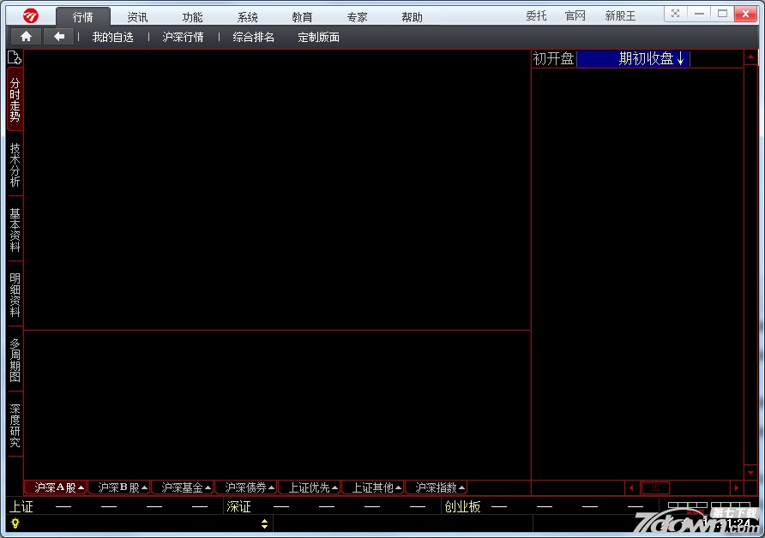Screen dimensions: 765x538
Task: Close the application window
Action: (x=746, y=14)
